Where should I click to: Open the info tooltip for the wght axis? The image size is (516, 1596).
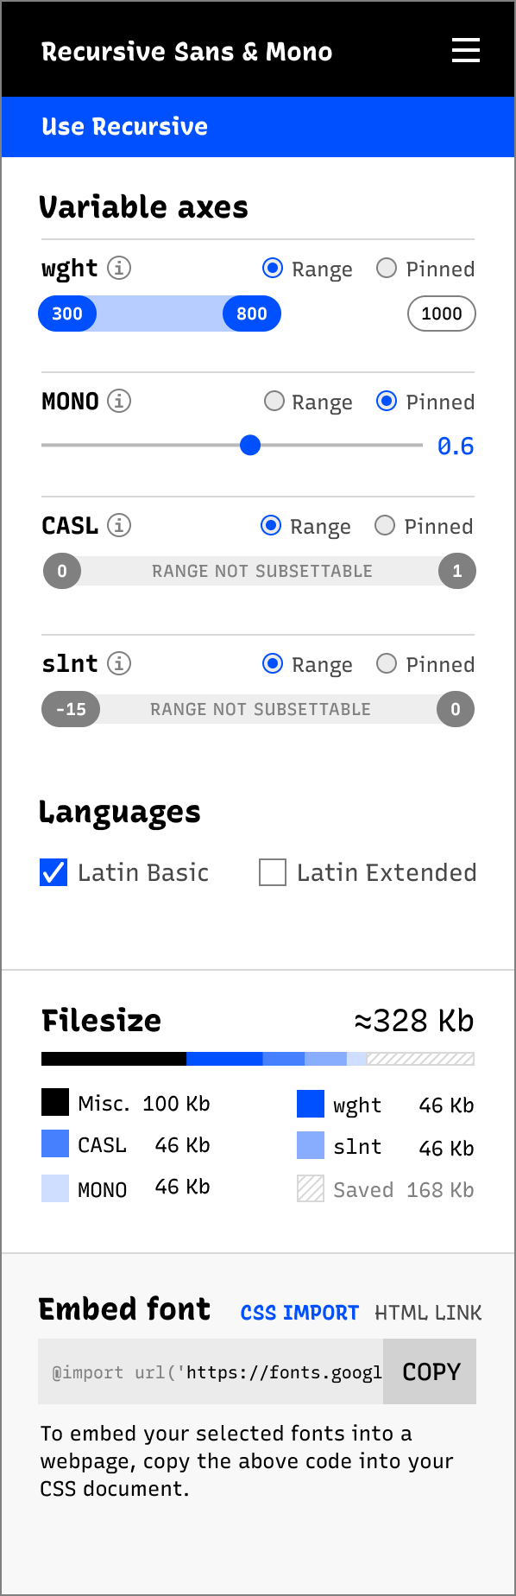(x=122, y=268)
